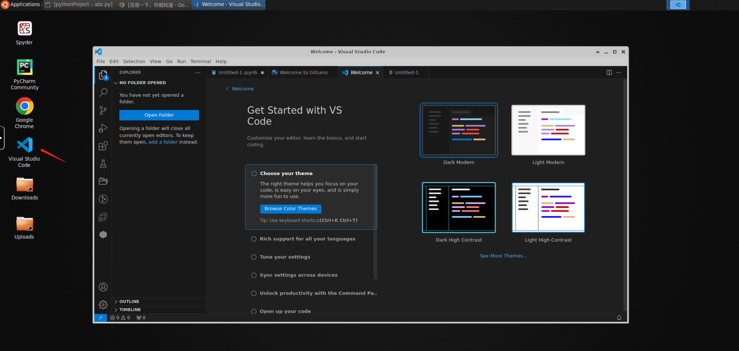The height and width of the screenshot is (351, 739).
Task: Open errors and warnings in status bar
Action: click(x=120, y=318)
